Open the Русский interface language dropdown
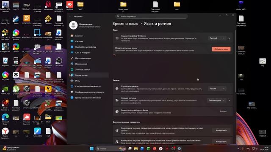The width and height of the screenshot is (271, 152). point(217,38)
